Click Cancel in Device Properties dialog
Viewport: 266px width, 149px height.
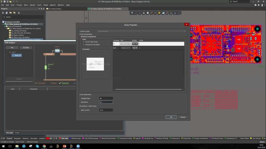(x=183, y=117)
